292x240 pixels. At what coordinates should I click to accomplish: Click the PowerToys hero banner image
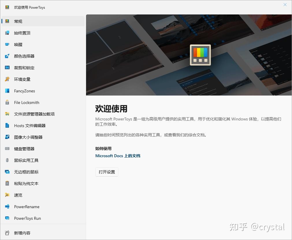pyautogui.click(x=189, y=55)
